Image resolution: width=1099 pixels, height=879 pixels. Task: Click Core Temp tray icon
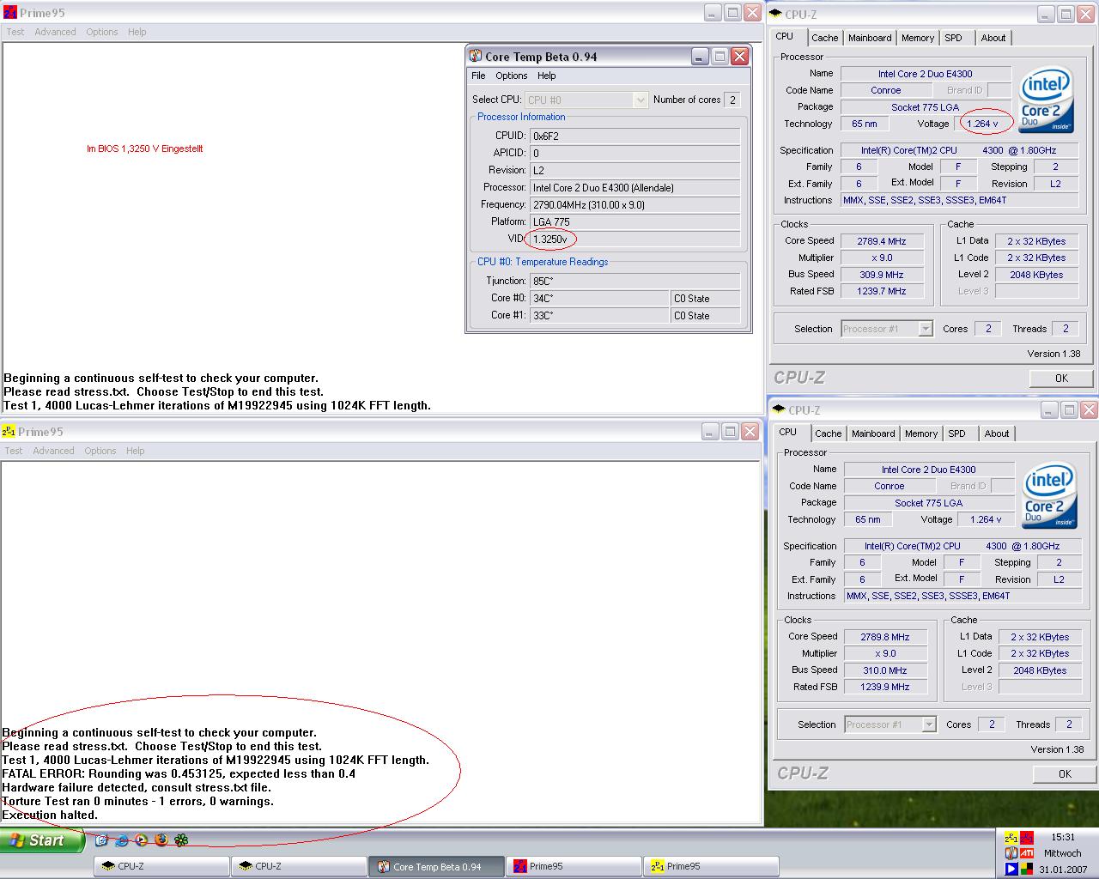pyautogui.click(x=1011, y=853)
